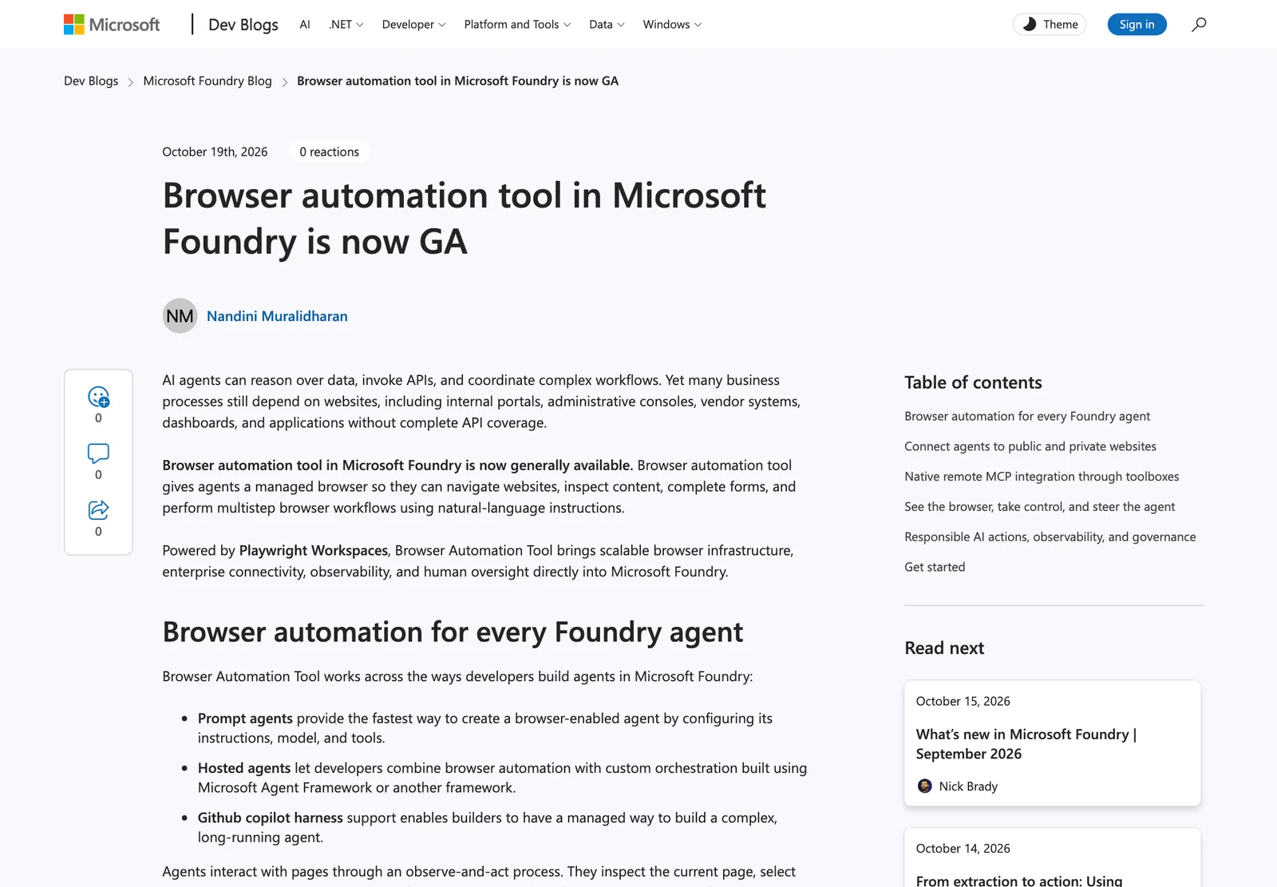Screen dimensions: 1277x887
Task: Click the add reaction smiley icon
Action: click(98, 397)
